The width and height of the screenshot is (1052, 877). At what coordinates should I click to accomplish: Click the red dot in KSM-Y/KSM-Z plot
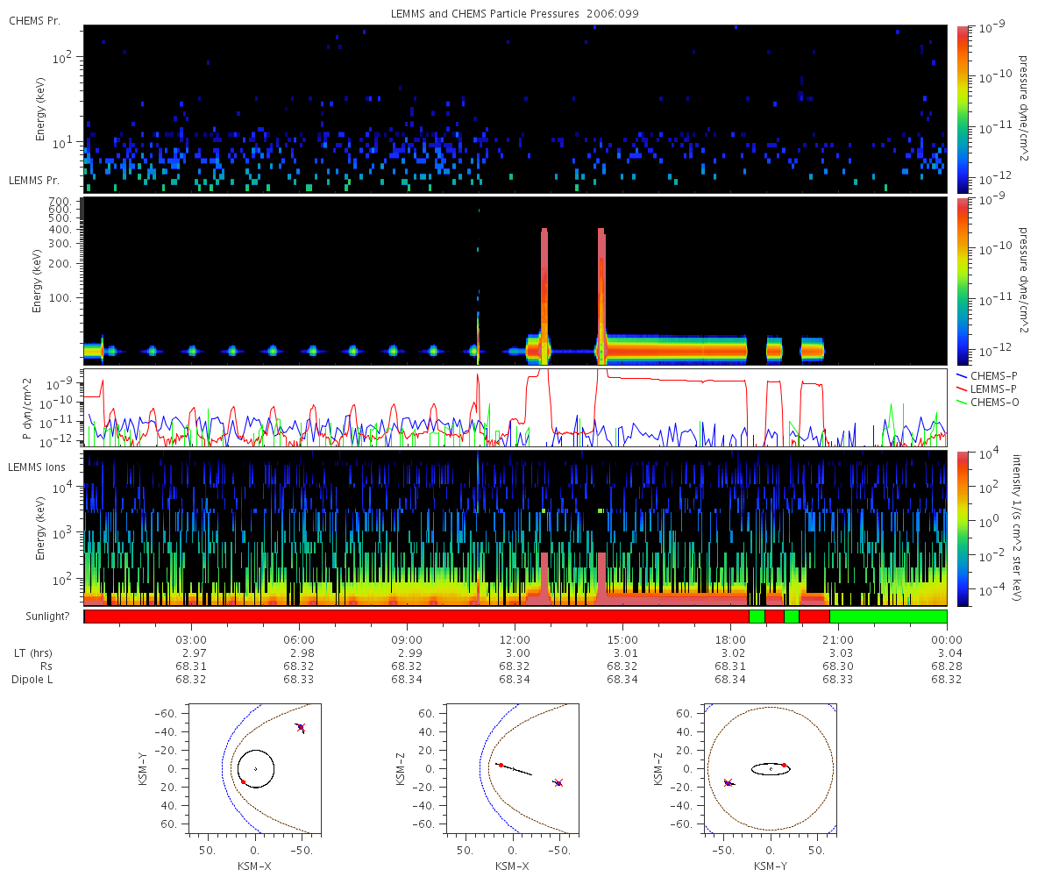(785, 765)
